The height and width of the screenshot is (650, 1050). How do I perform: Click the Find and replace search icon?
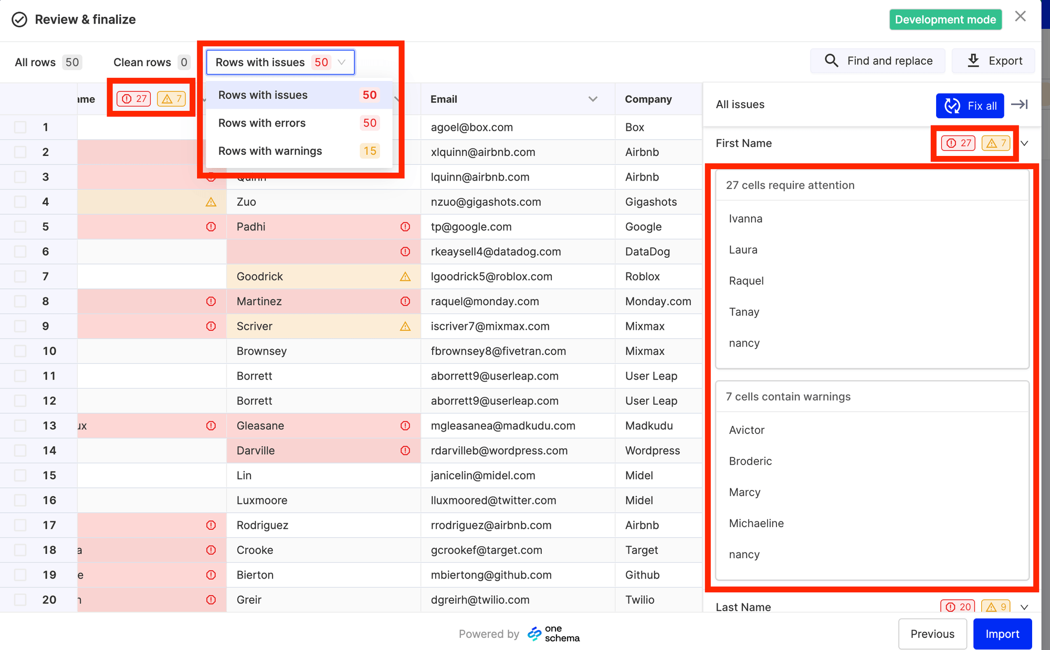831,60
